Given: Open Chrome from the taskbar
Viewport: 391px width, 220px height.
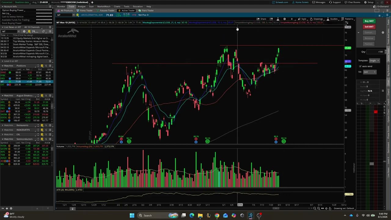Looking at the screenshot, I should 217,215.
